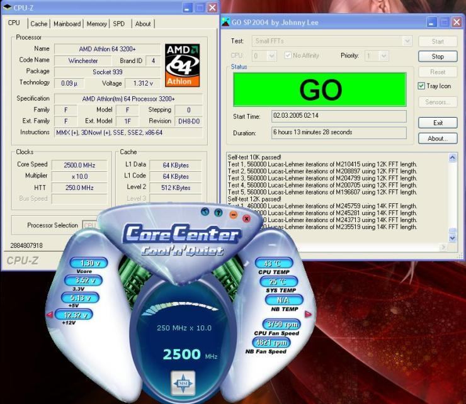Open the CPU number dropdown in SP2004
The width and height of the screenshot is (466, 404).
point(264,55)
